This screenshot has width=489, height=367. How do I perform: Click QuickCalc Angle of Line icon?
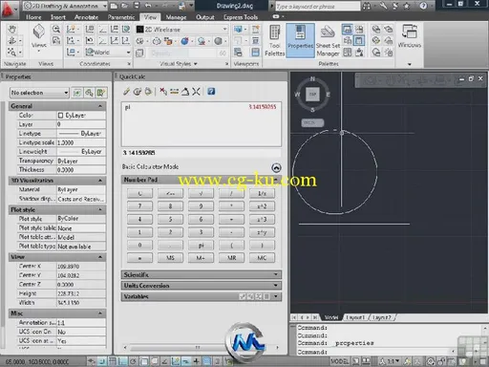(185, 92)
